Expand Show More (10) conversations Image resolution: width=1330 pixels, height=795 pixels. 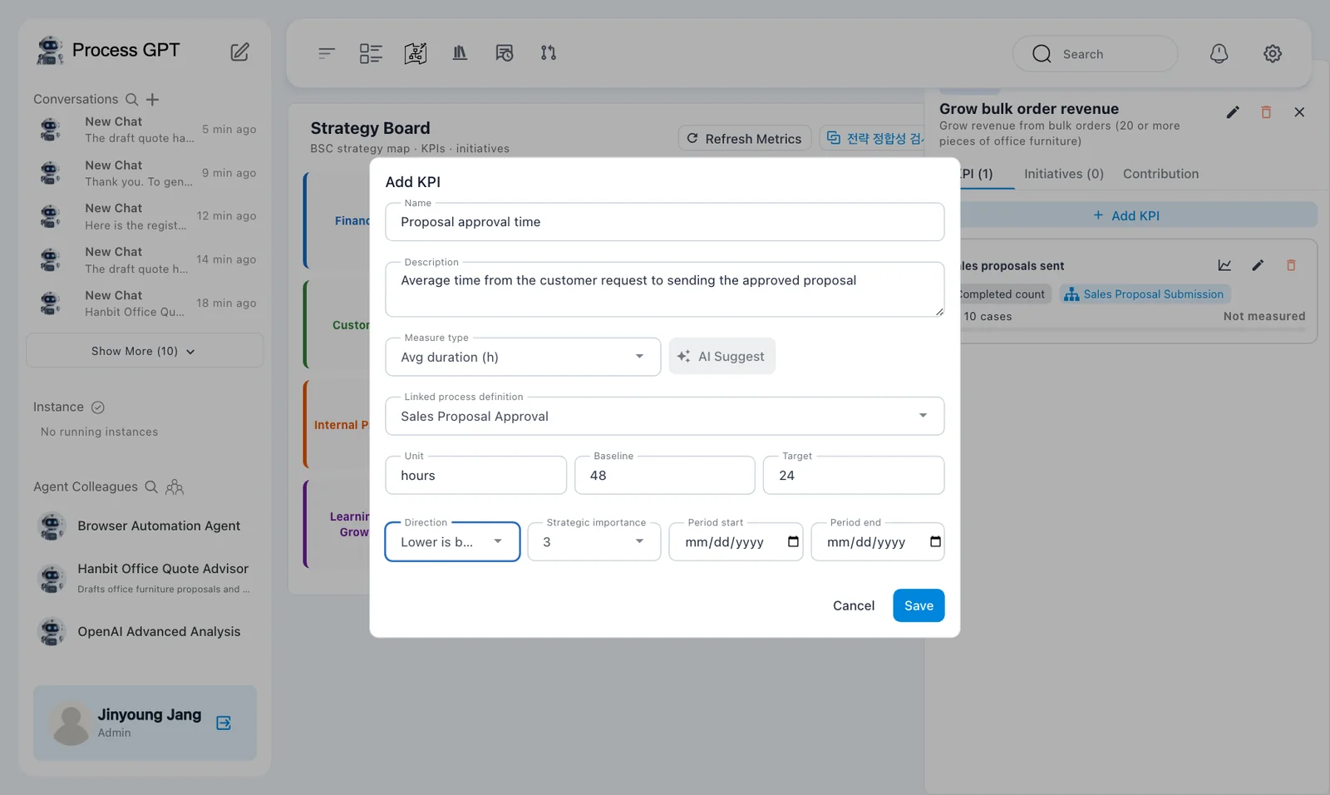click(x=145, y=351)
